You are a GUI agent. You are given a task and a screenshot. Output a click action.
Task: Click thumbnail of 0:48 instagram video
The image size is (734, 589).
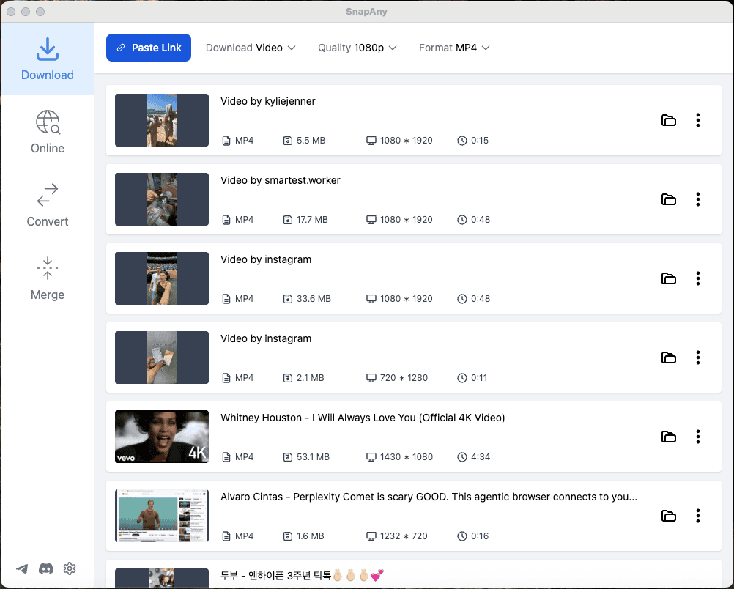[x=162, y=278]
